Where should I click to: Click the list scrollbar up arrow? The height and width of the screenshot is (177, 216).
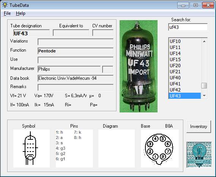[204, 41]
